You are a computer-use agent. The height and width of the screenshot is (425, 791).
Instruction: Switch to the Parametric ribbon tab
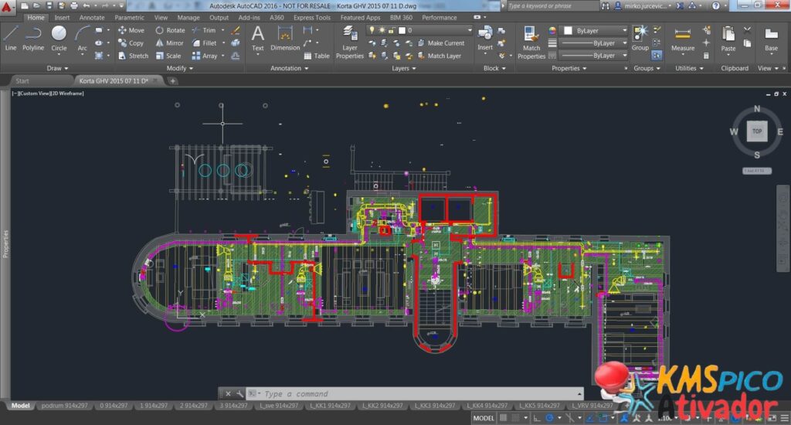coord(129,18)
